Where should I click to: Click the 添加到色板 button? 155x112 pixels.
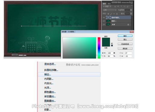pyautogui.click(x=125, y=44)
